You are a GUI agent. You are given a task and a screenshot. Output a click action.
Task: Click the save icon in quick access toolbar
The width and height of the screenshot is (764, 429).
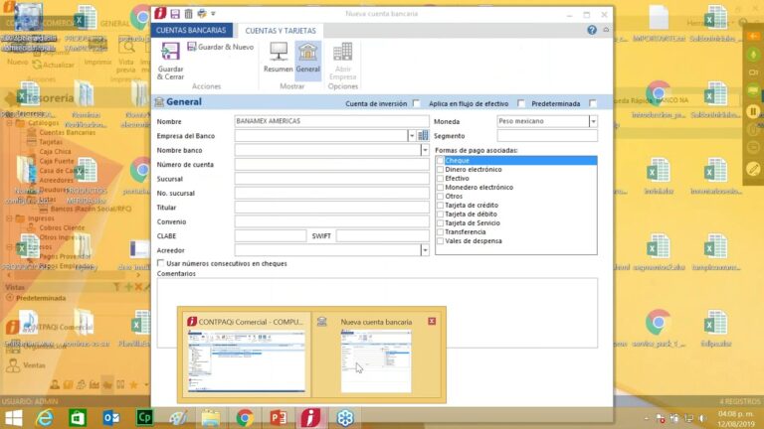pos(175,14)
